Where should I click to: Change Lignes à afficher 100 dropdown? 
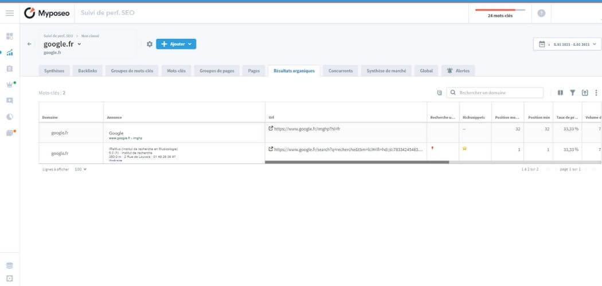pos(81,169)
